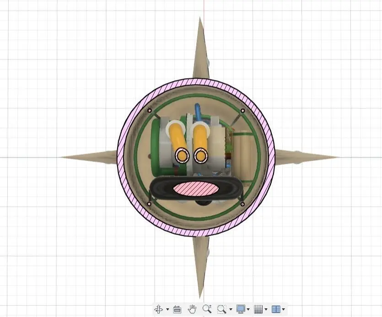Expand the Grid and Snaps dropdown arrow
The width and height of the screenshot is (382, 317).
266,309
